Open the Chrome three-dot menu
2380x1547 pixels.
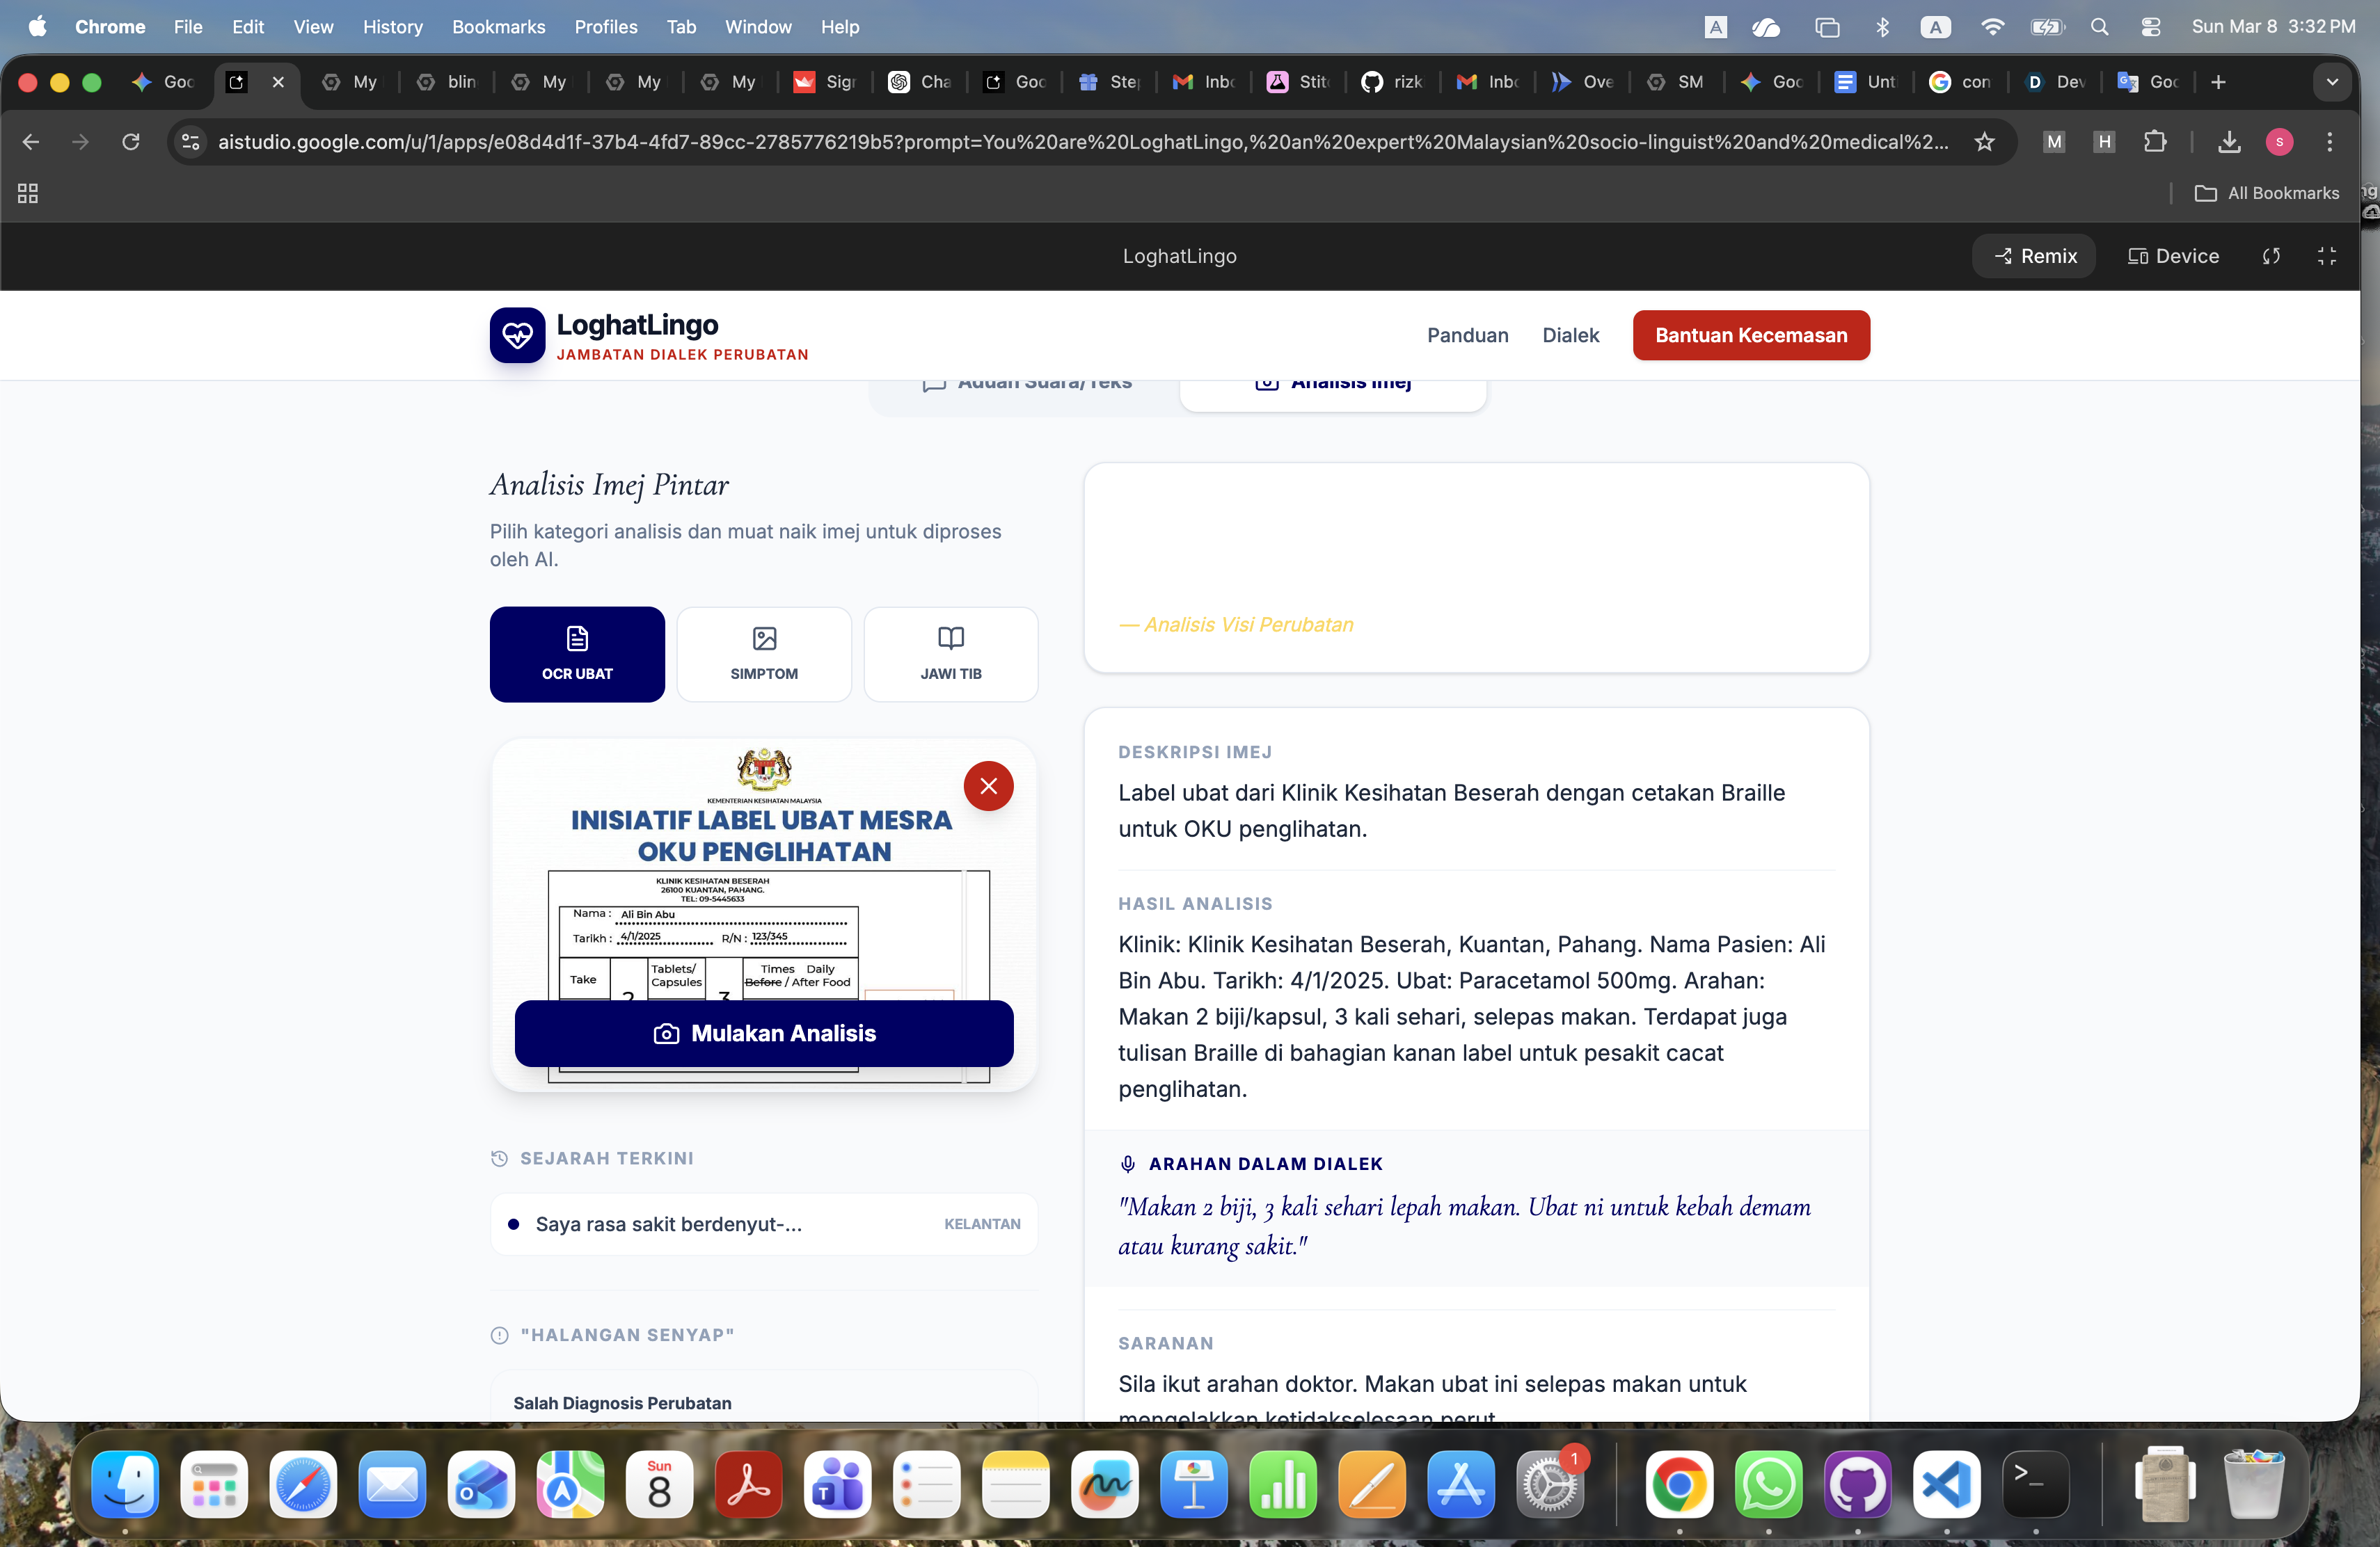[2329, 142]
